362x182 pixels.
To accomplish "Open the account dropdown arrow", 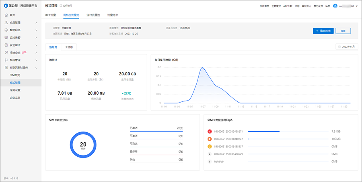I will coord(357,6).
